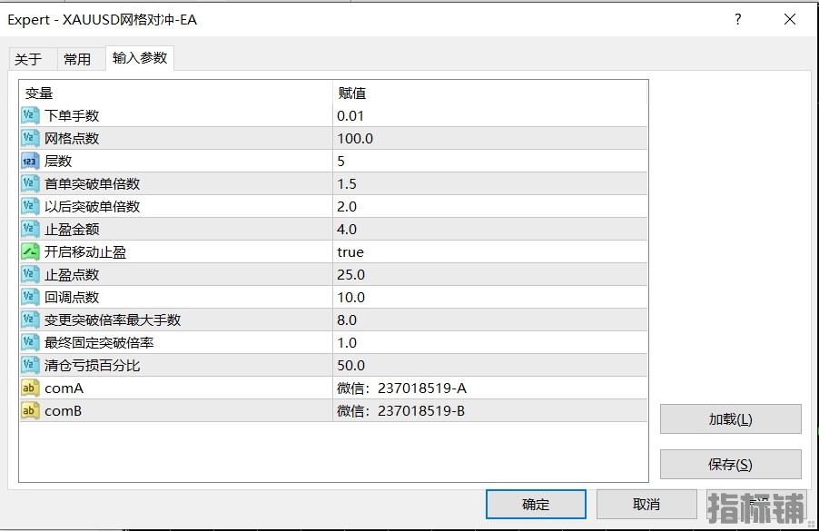819x531 pixels.
Task: Click the 保存(S) button
Action: tap(730, 464)
